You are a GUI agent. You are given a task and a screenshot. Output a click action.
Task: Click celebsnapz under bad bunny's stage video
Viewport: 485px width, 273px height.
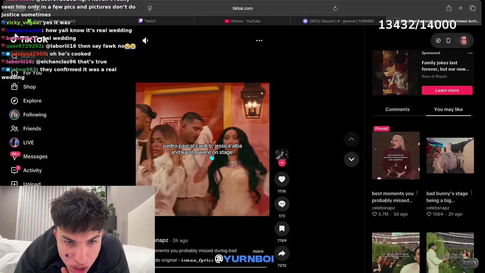tap(438, 208)
